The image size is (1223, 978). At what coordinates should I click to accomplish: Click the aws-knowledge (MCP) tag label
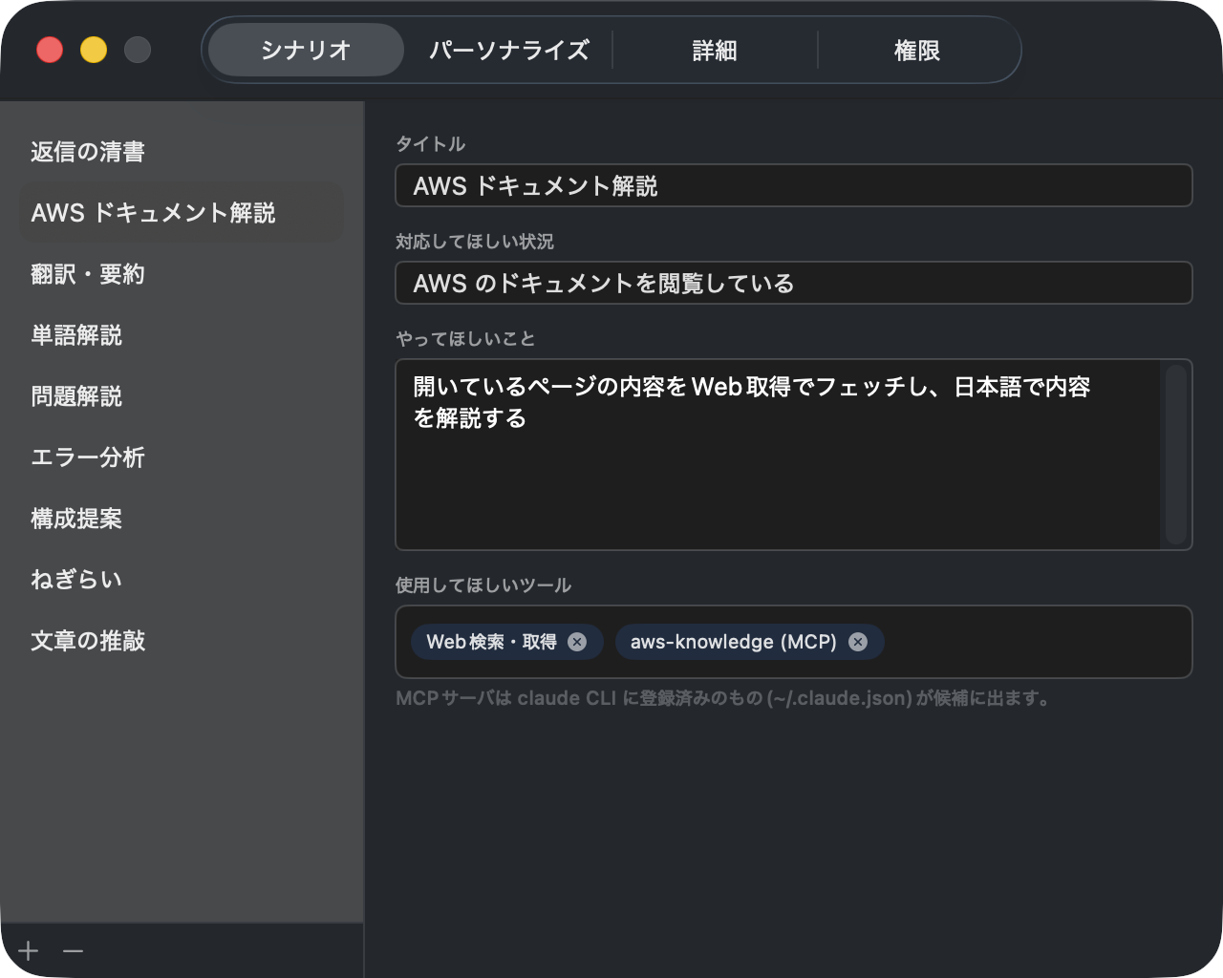coord(733,642)
